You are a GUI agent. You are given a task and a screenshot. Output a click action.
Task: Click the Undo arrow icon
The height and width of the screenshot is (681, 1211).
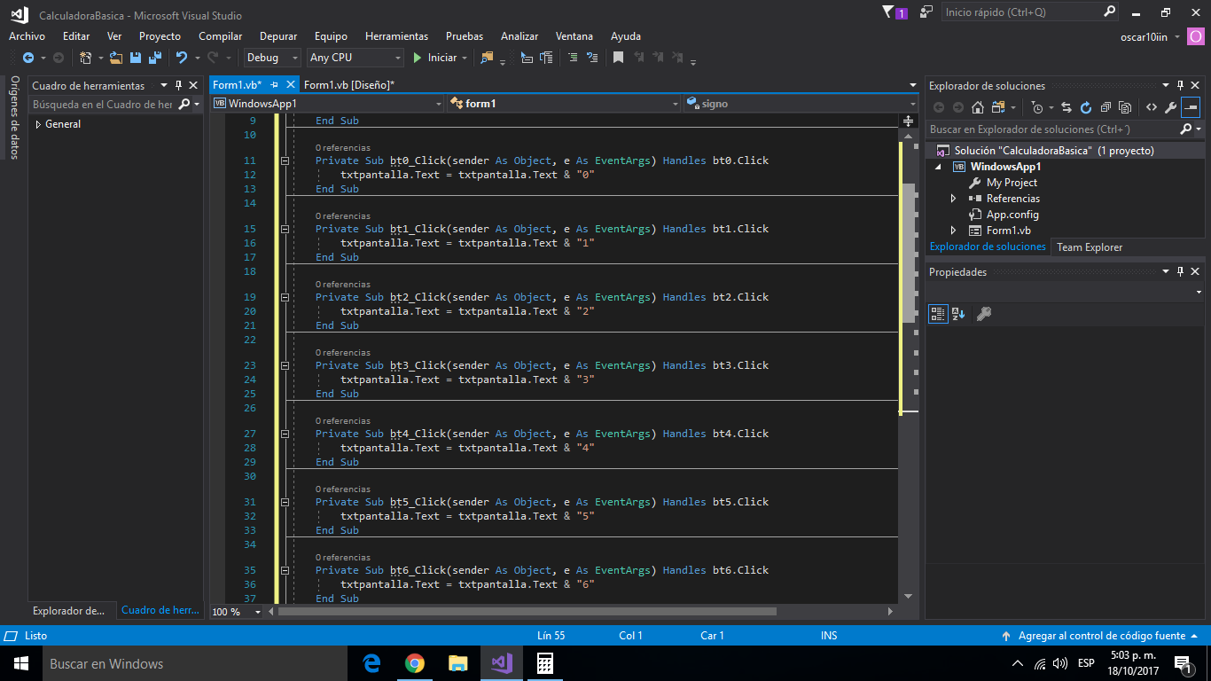pos(181,58)
